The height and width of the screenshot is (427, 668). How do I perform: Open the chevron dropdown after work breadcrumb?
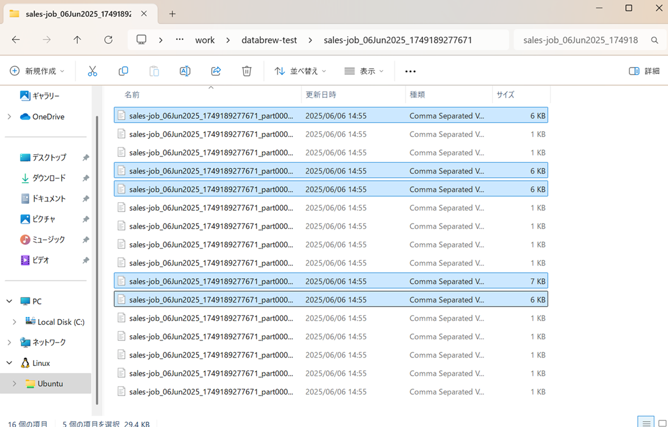tap(229, 40)
